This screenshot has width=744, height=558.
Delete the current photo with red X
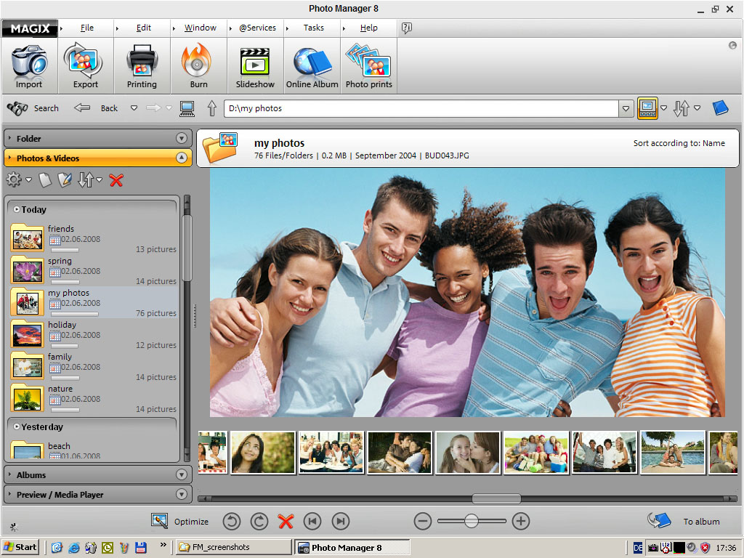tap(285, 521)
